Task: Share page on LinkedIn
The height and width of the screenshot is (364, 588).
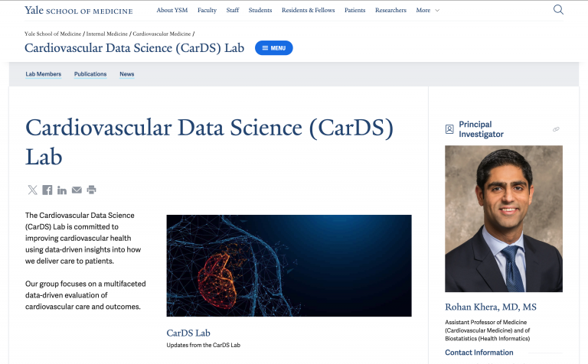Action: click(62, 190)
